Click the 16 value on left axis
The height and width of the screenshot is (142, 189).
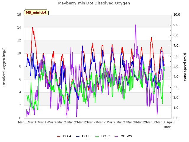[19, 14]
